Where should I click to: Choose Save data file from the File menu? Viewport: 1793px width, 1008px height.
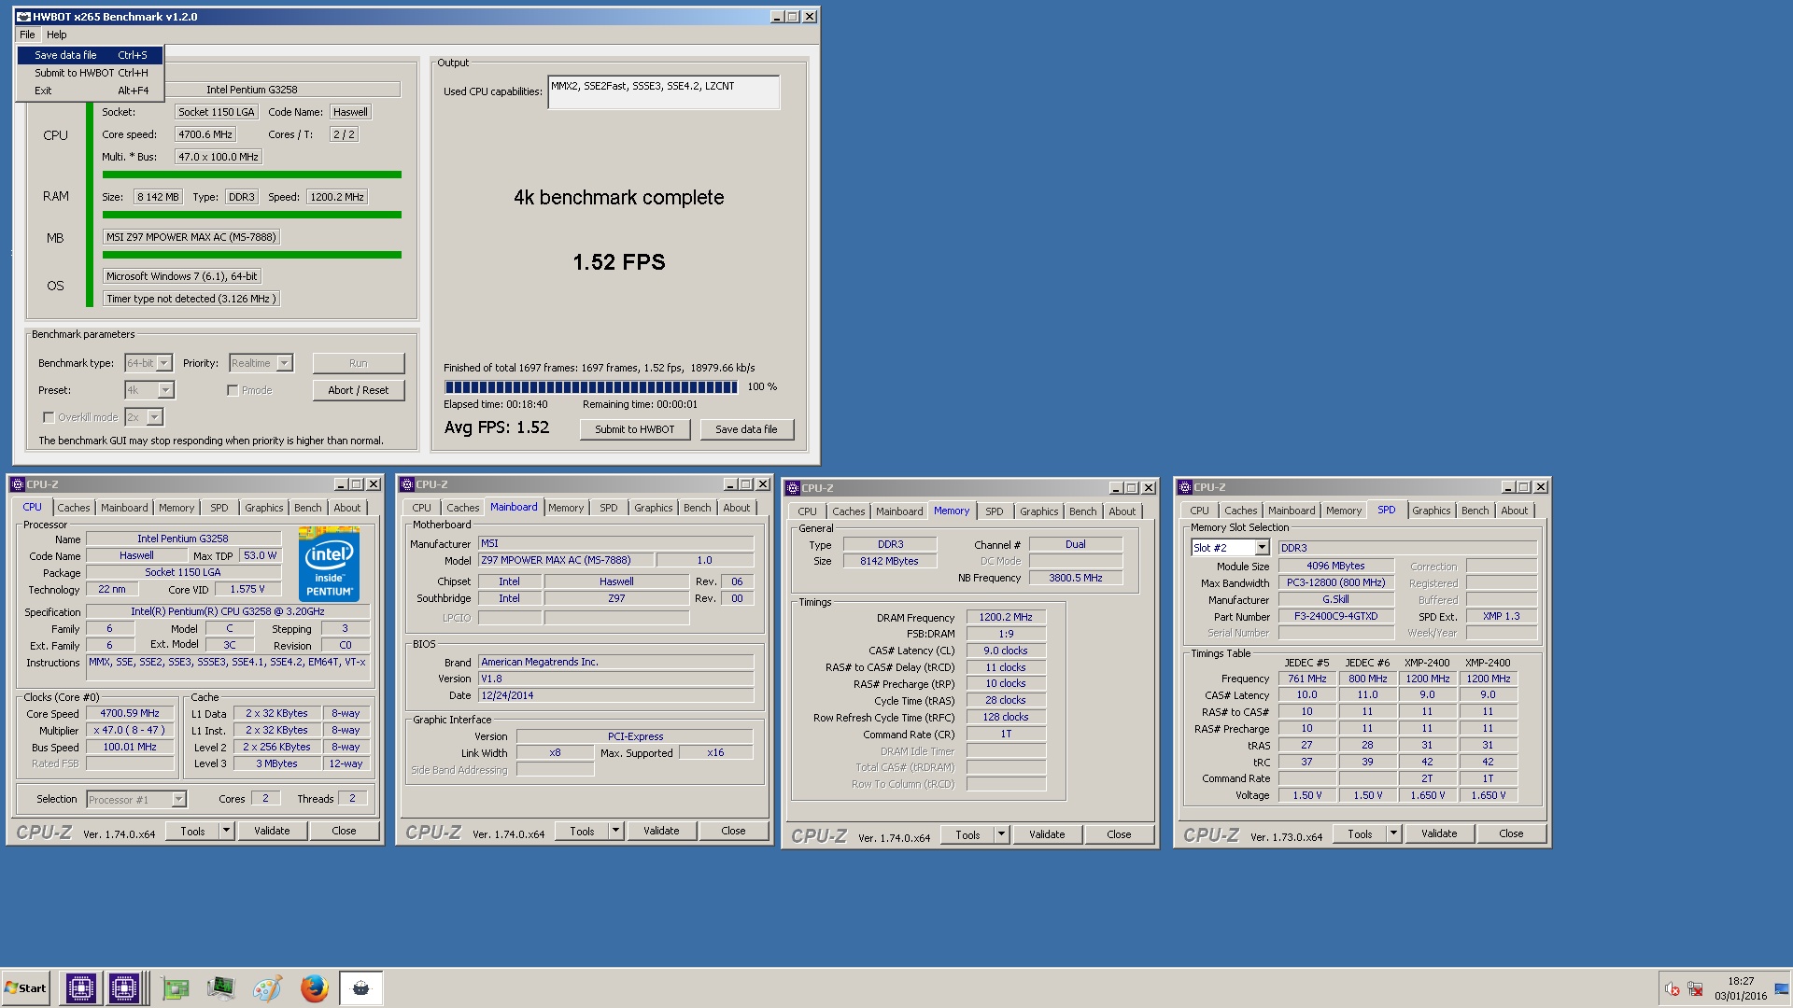pyautogui.click(x=91, y=55)
